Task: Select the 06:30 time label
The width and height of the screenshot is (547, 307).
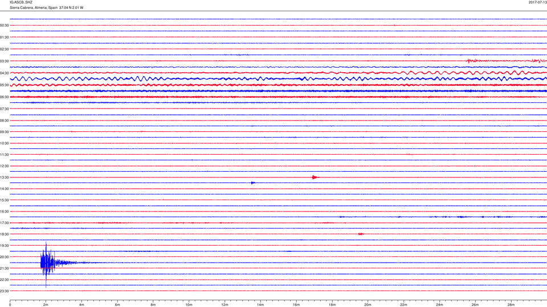Action: [5, 97]
